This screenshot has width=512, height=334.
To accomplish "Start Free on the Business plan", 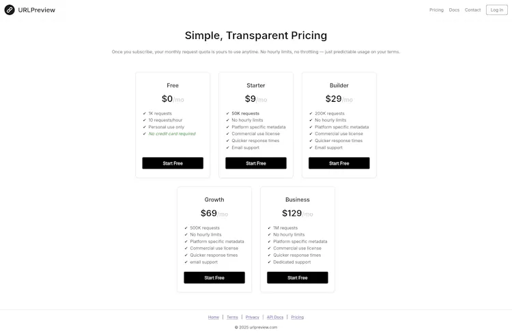I will (298, 277).
